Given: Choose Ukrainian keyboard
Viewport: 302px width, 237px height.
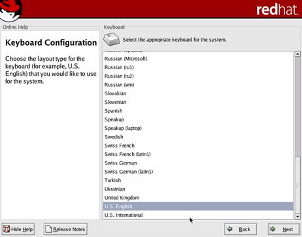Looking at the screenshot, I should coord(198,189).
